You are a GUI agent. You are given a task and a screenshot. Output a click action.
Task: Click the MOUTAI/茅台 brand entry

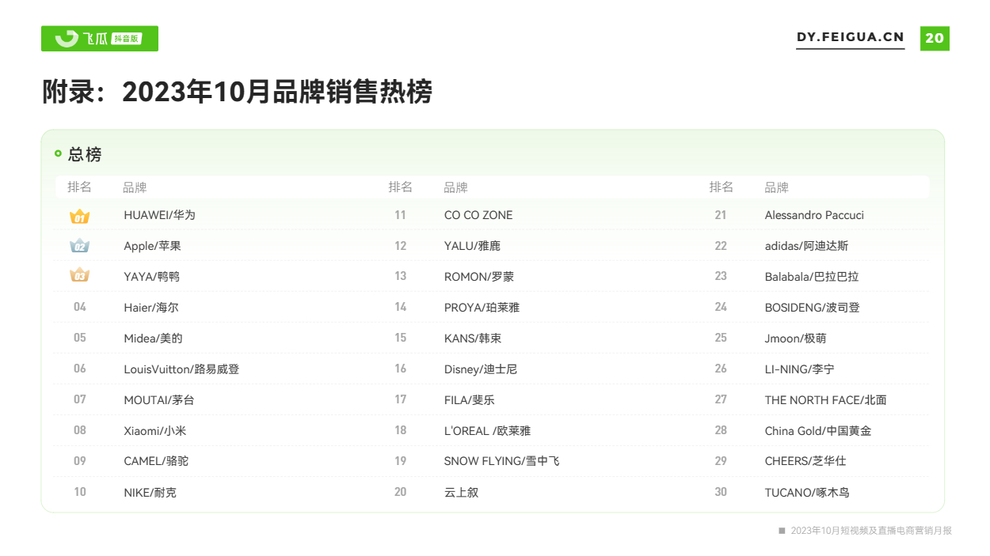tap(158, 399)
